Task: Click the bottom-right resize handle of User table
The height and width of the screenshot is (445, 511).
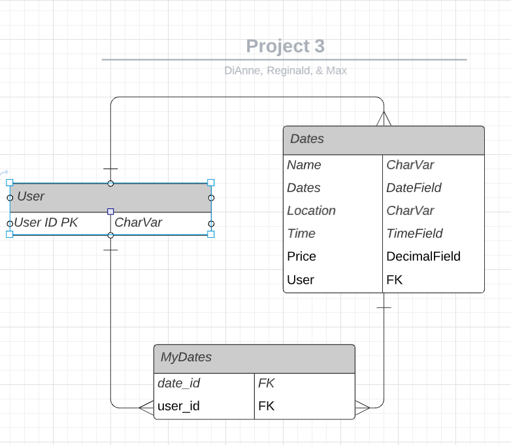Action: click(211, 234)
